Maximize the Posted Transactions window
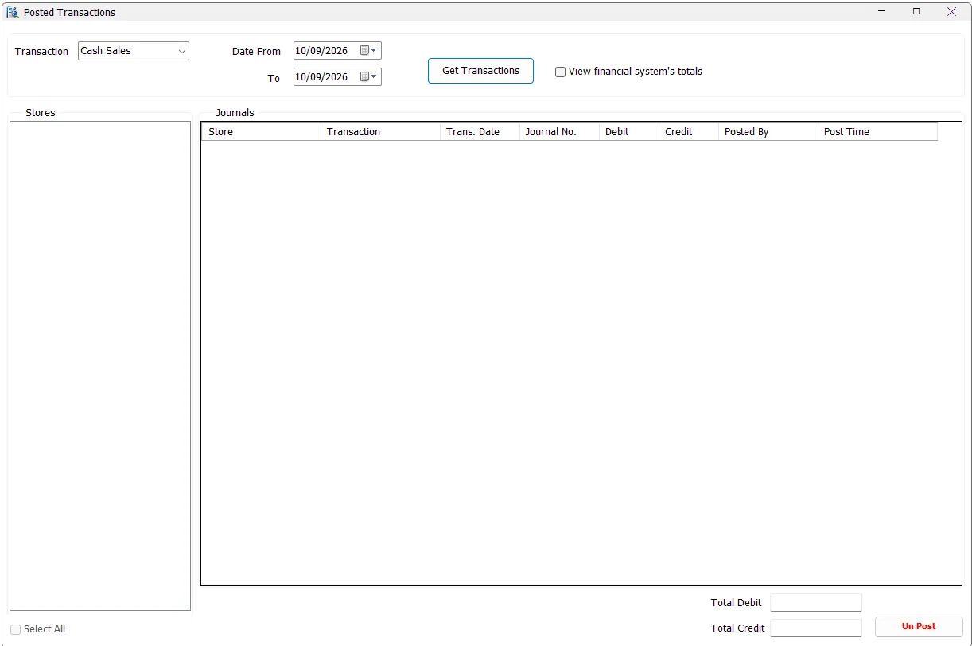972x646 pixels. pyautogui.click(x=916, y=12)
